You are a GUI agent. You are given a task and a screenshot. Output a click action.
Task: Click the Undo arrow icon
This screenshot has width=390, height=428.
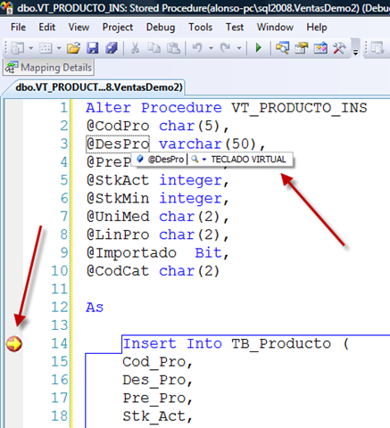[197, 48]
